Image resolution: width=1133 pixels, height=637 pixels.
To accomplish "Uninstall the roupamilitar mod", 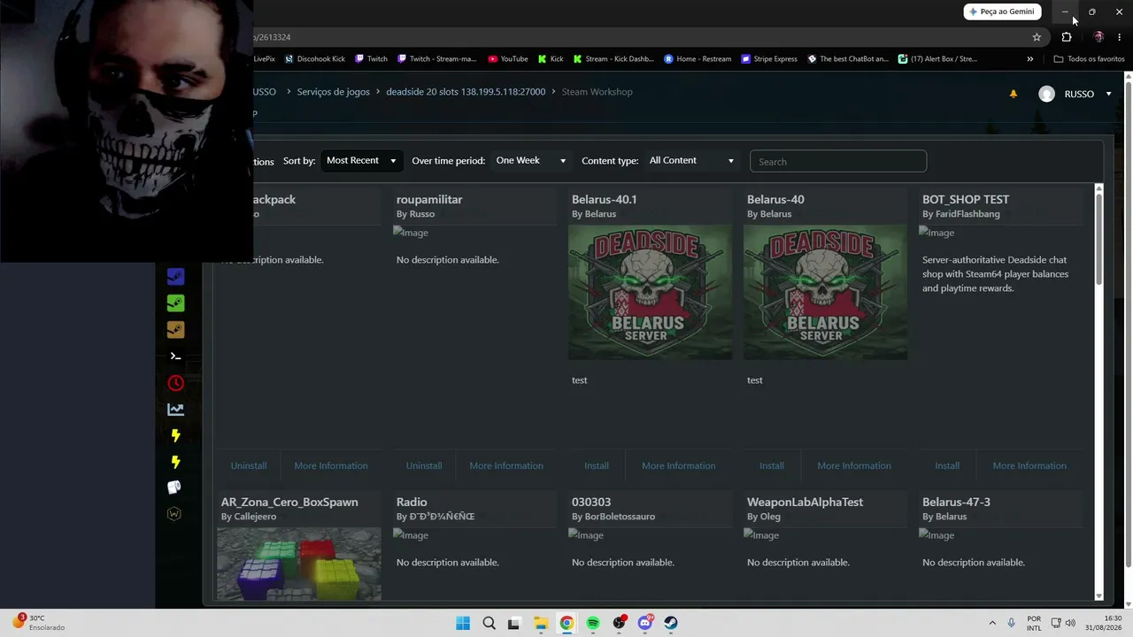I will pyautogui.click(x=424, y=465).
